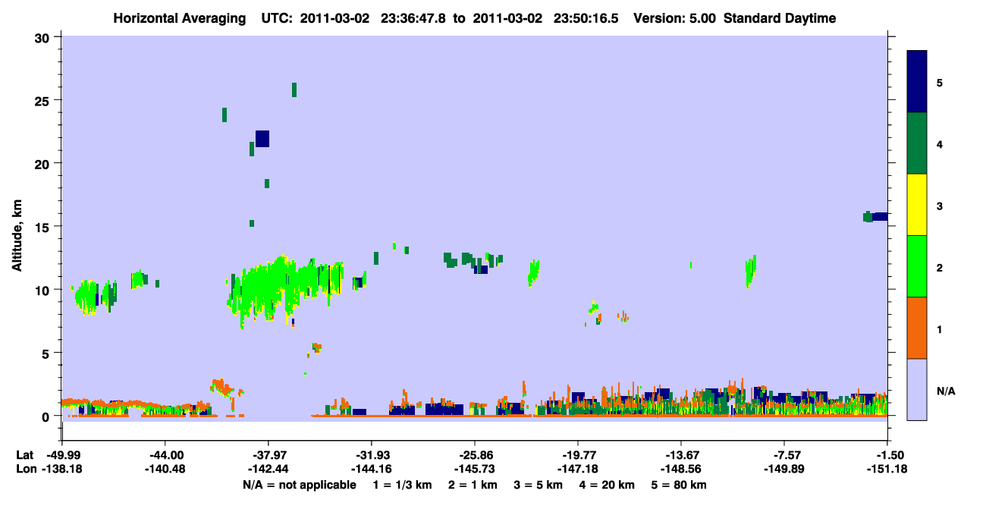Click latitude value -44.00
This screenshot has height=506, width=986.
coord(165,455)
